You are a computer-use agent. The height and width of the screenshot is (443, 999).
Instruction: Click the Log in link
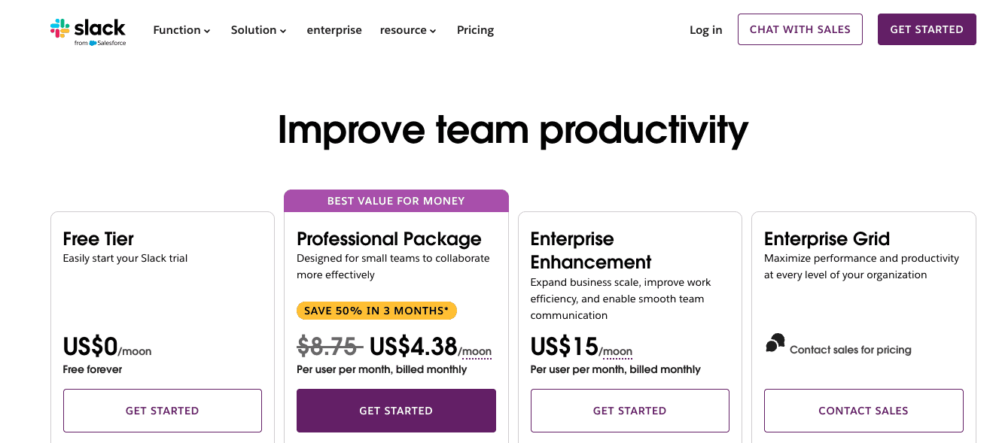[x=705, y=30]
